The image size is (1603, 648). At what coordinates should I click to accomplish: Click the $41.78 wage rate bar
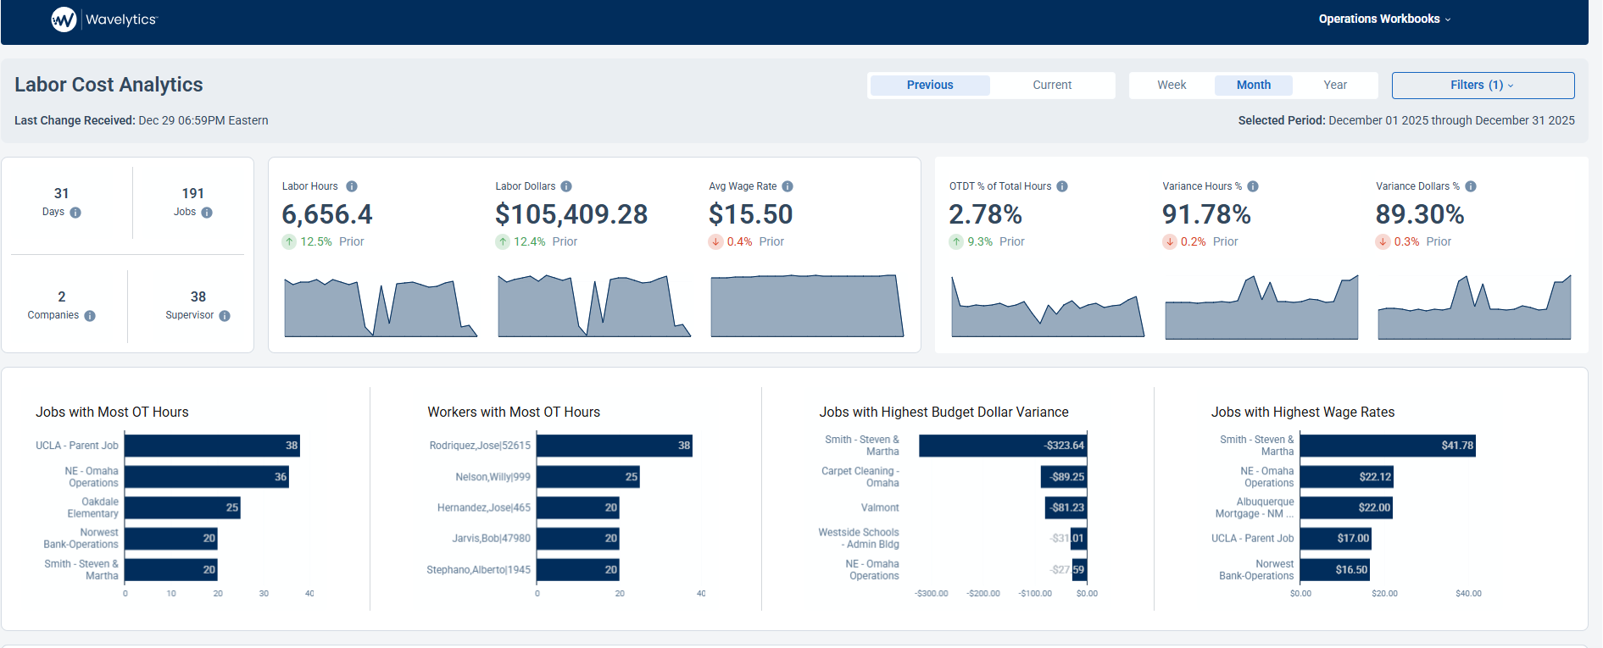click(x=1388, y=446)
